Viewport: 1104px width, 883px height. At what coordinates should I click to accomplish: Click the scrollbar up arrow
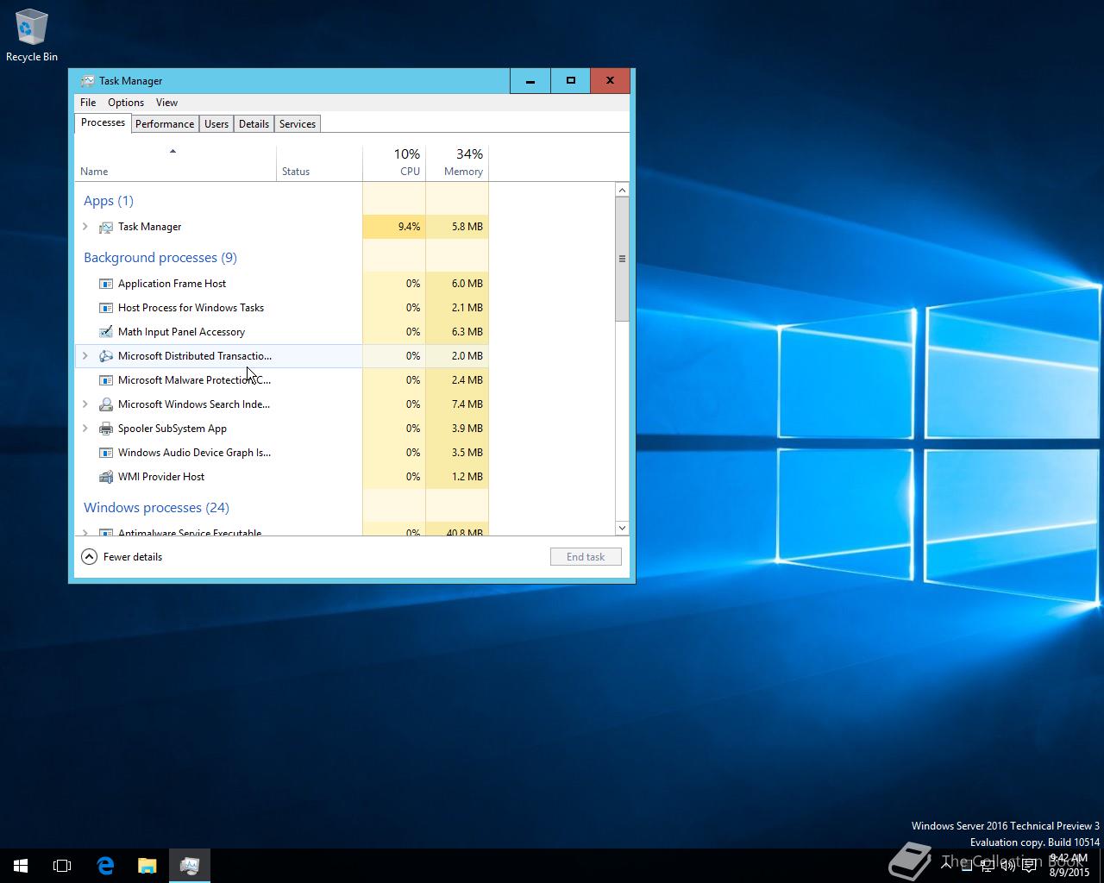coord(622,190)
